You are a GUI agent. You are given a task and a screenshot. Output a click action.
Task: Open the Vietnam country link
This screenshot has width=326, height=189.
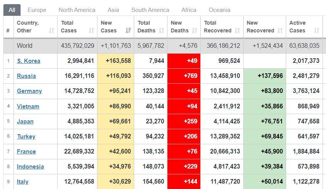pos(28,106)
